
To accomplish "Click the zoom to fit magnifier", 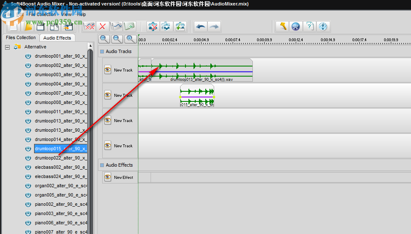I will [x=130, y=39].
